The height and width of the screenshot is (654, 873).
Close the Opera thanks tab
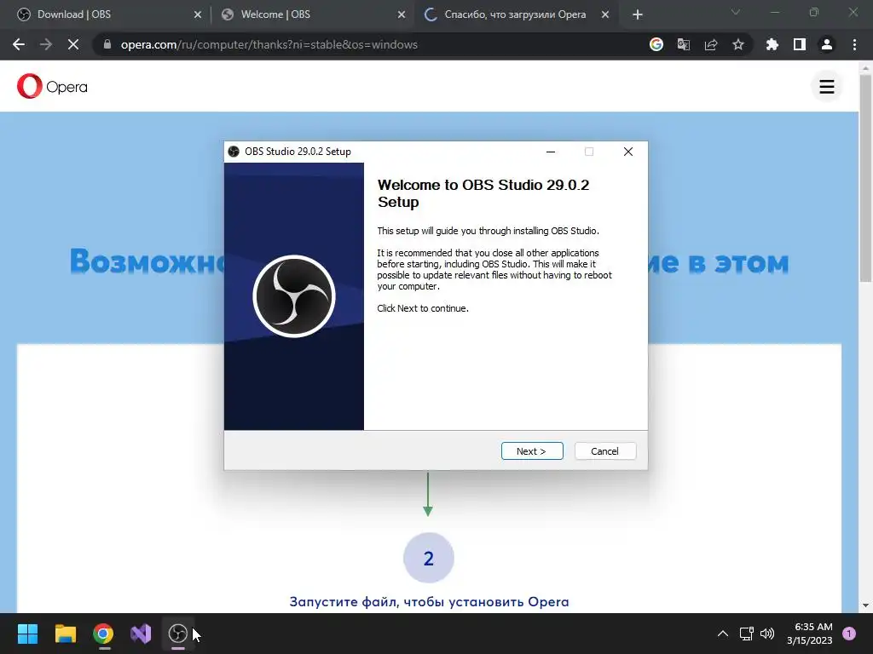[x=605, y=15]
